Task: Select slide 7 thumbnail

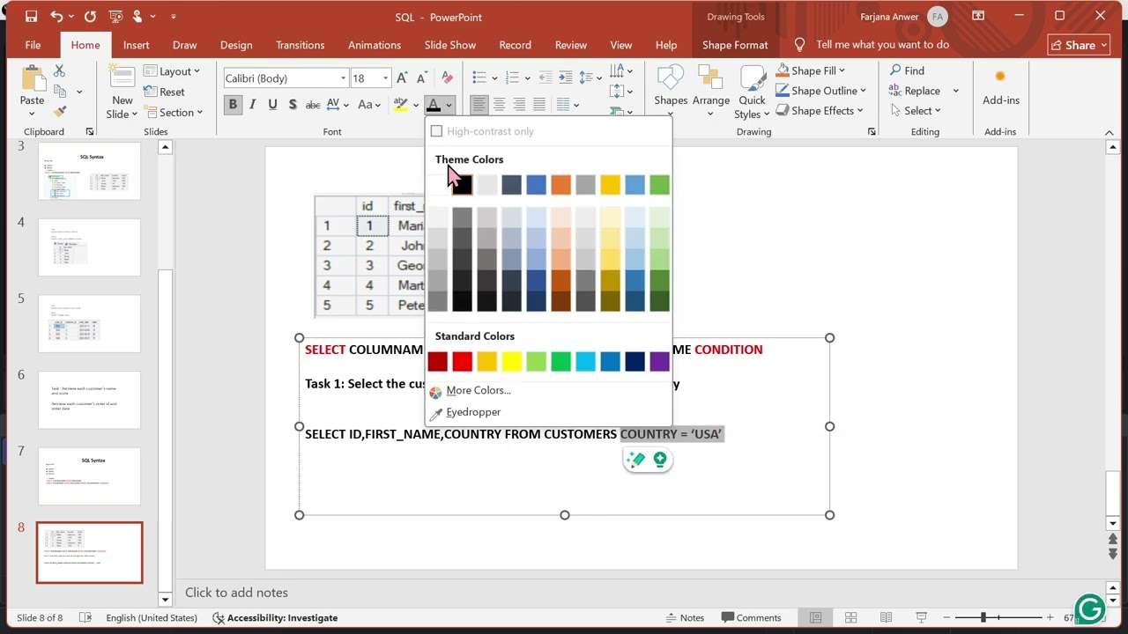Action: tap(89, 476)
